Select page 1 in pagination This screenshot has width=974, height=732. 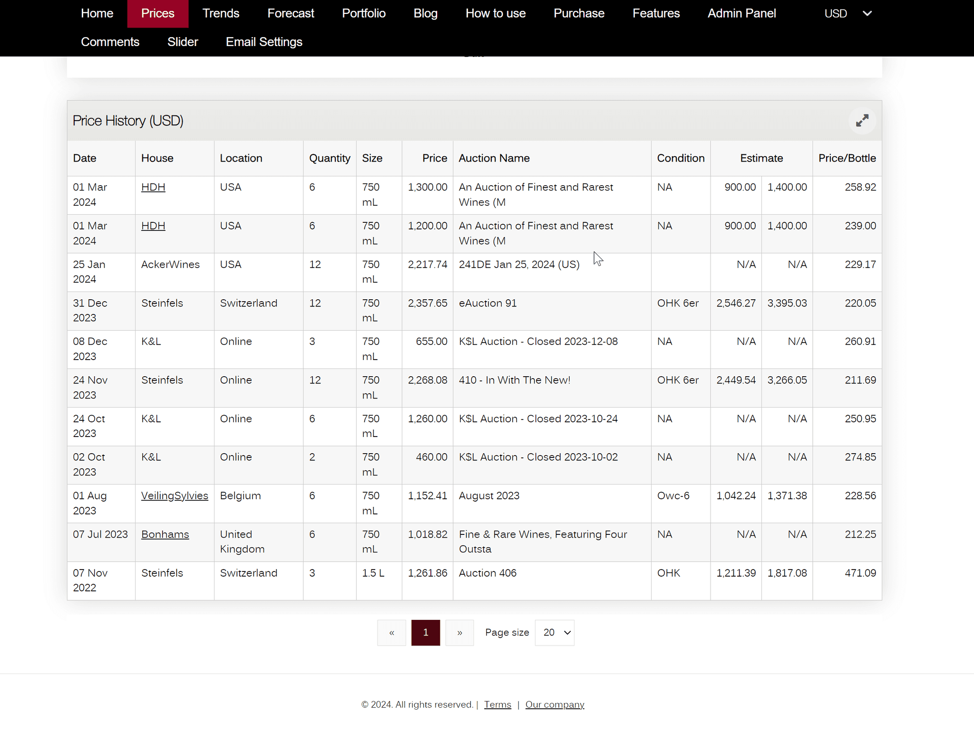pyautogui.click(x=426, y=632)
